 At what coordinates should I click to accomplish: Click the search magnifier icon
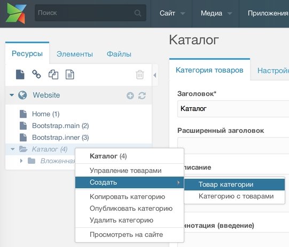[137, 13]
